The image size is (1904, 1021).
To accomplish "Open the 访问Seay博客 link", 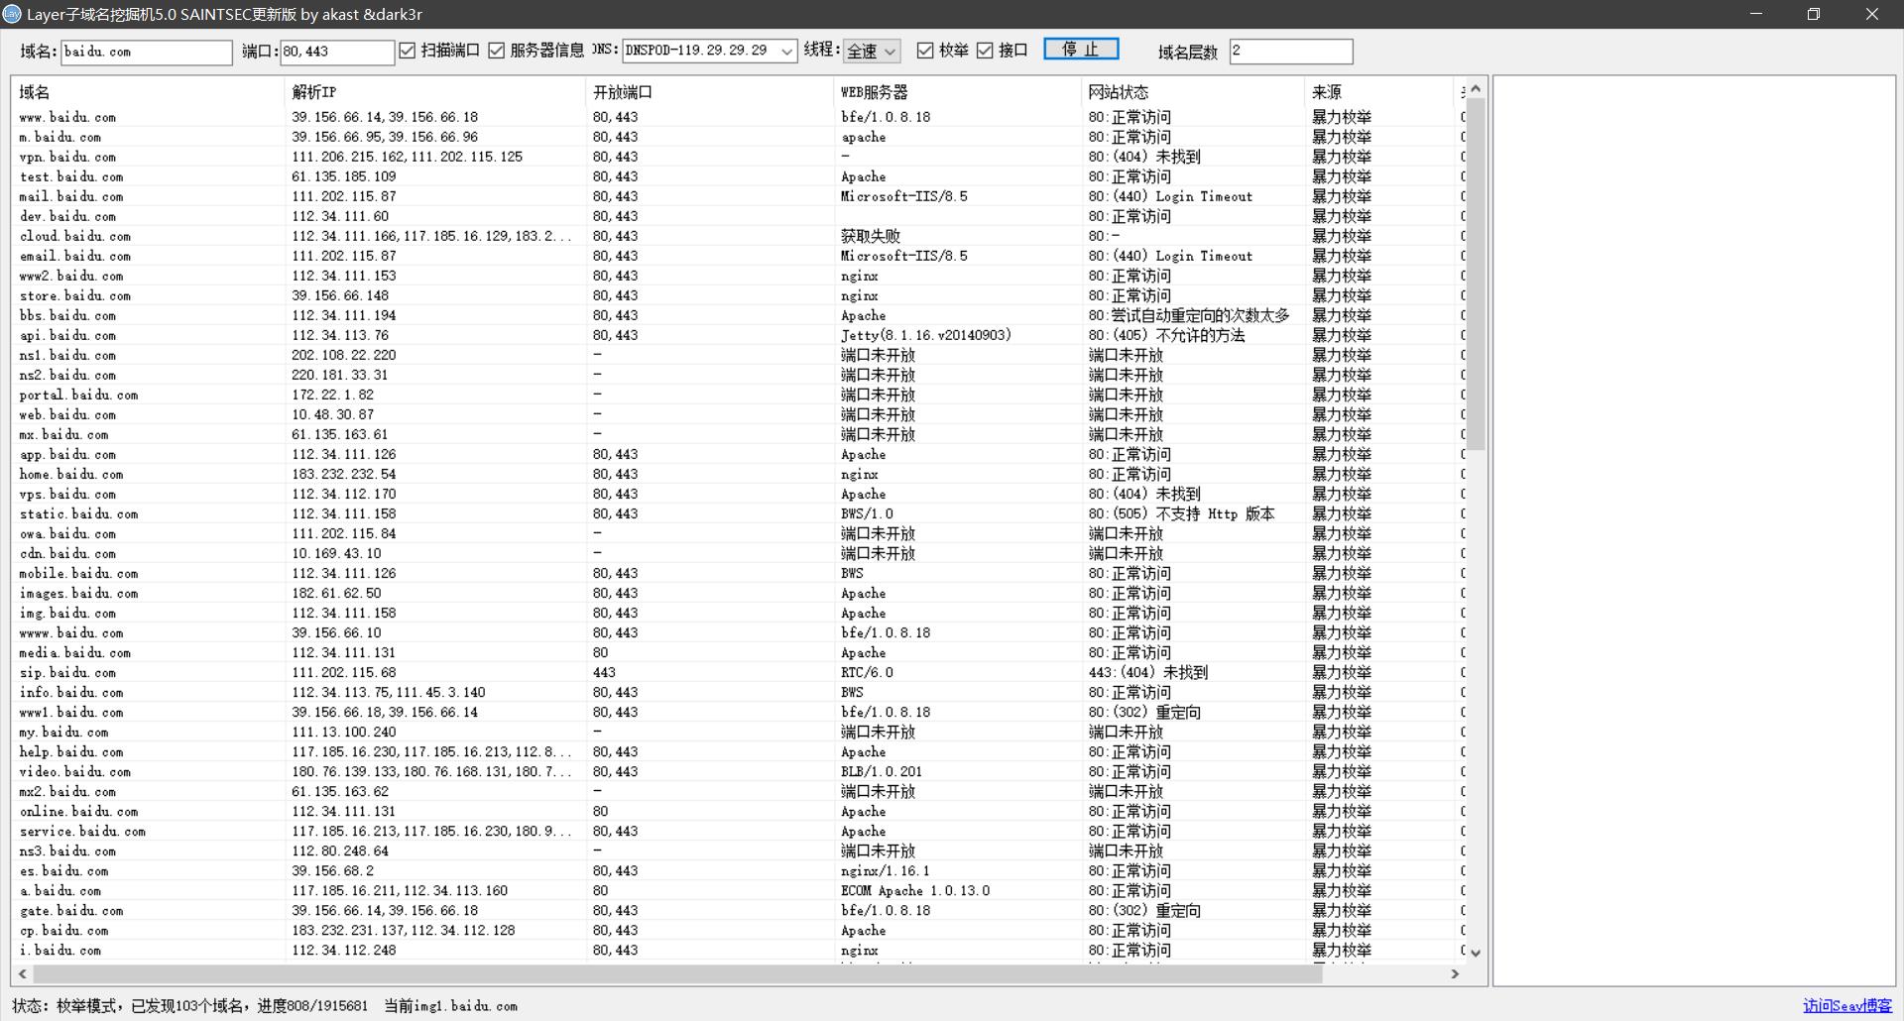I will [1847, 1005].
